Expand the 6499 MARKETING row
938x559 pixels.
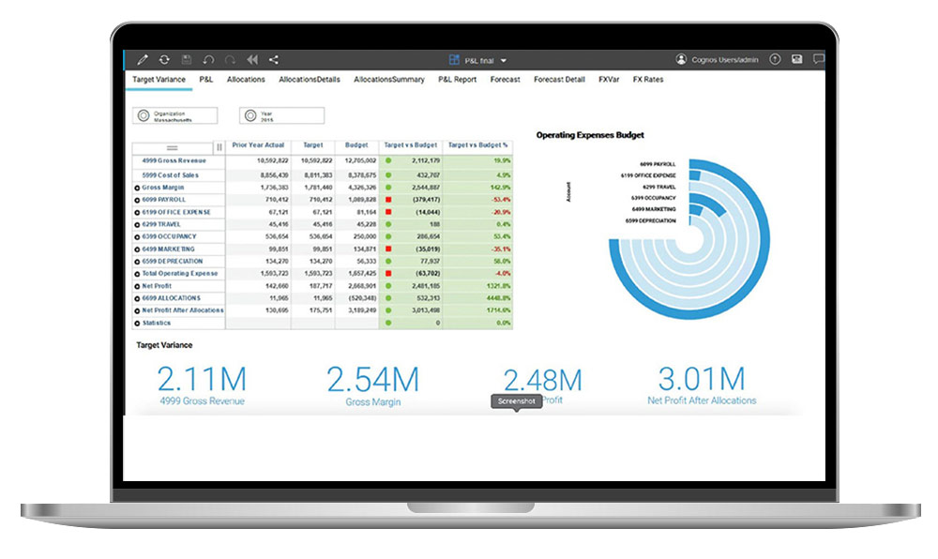click(137, 249)
